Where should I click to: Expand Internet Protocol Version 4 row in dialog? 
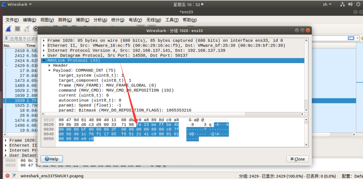44,51
